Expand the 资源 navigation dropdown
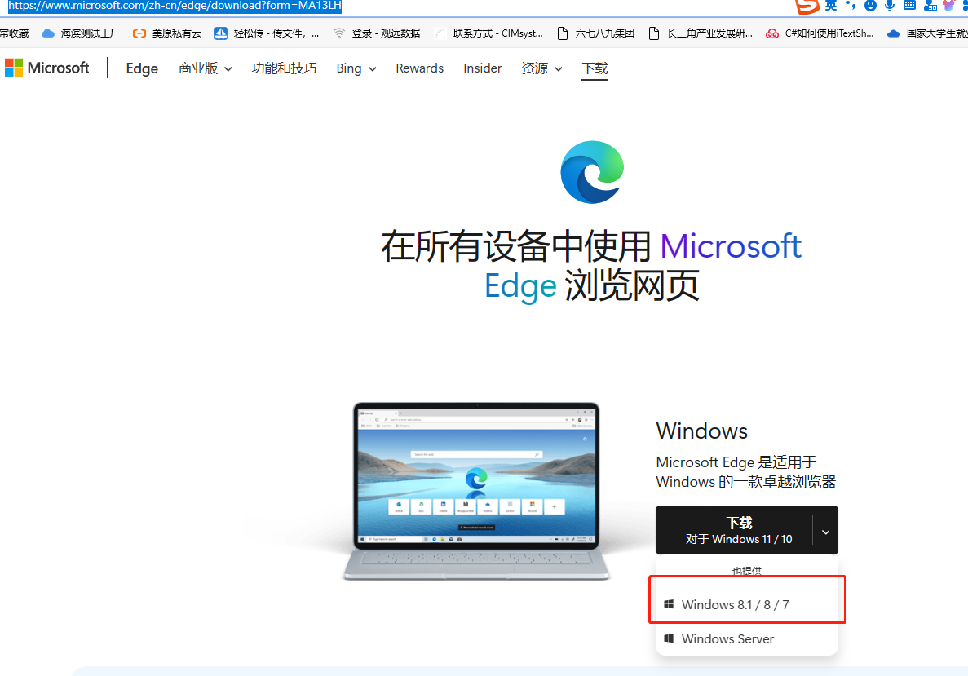This screenshot has height=676, width=968. coord(542,68)
